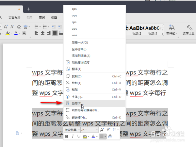
Task: Decrease font size in mini toolbar
Action: [x=108, y=130]
